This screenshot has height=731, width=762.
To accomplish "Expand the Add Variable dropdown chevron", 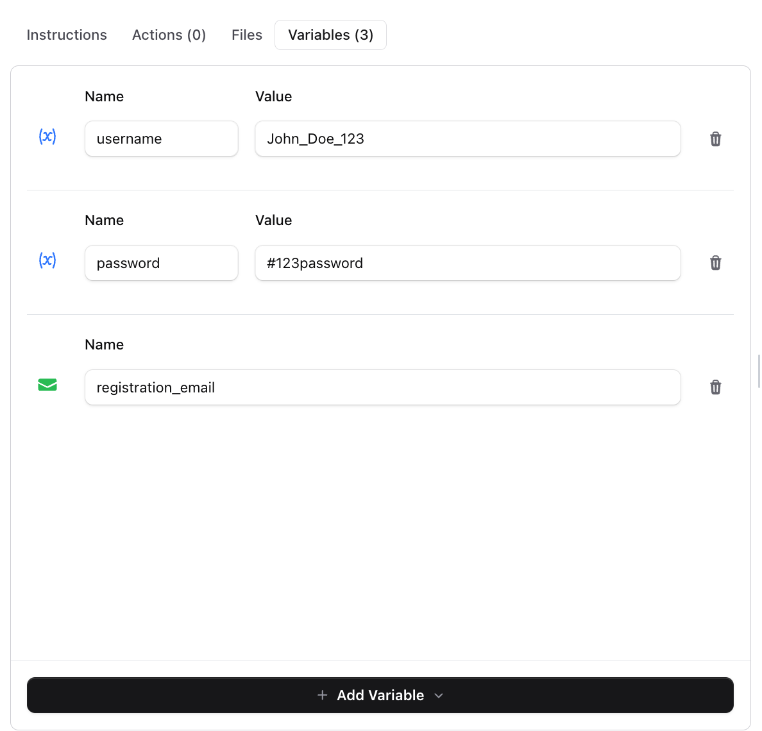I will coord(438,696).
